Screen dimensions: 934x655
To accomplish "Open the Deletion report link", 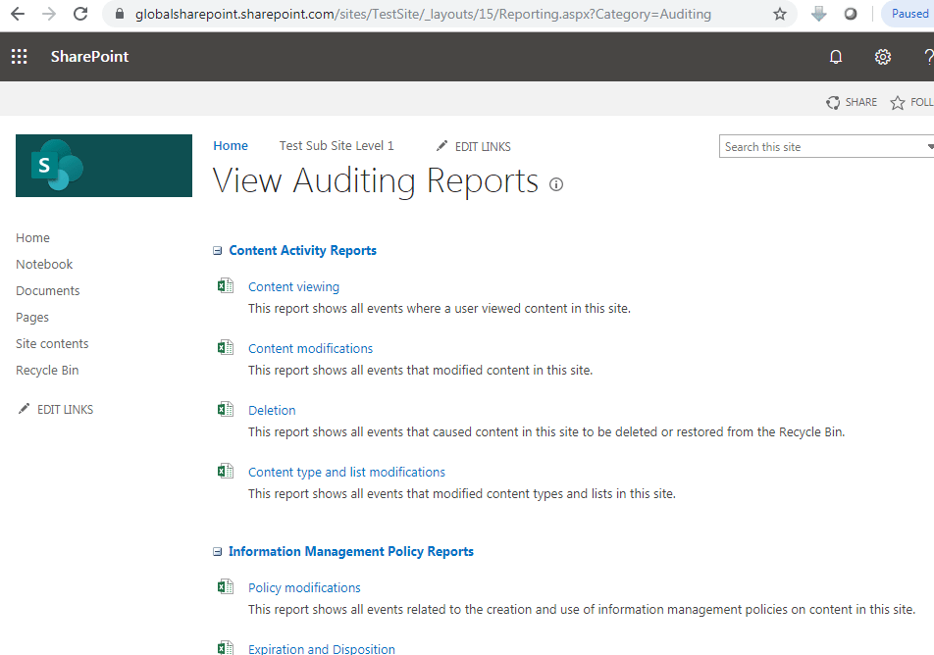I will point(272,410).
